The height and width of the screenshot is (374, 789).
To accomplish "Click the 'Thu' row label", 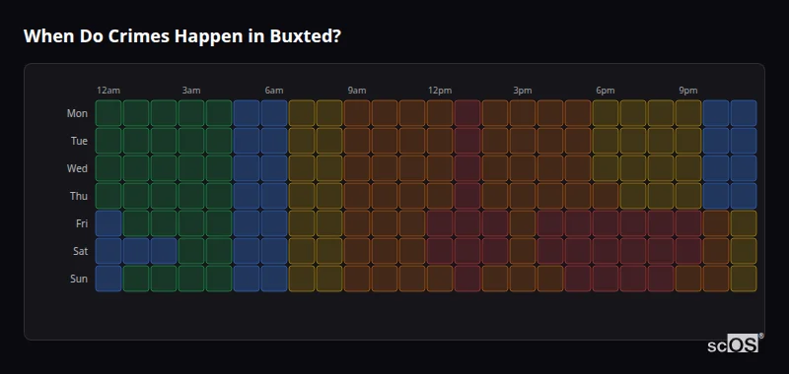I will coord(79,196).
